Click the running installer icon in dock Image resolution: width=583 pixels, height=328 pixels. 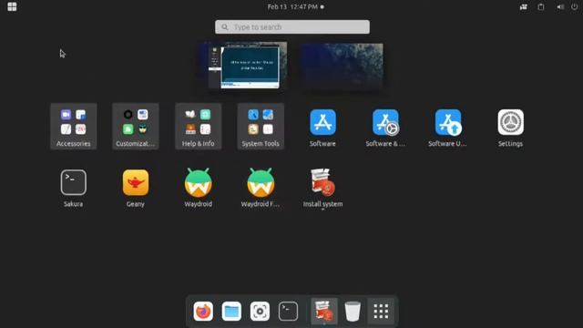pyautogui.click(x=324, y=311)
